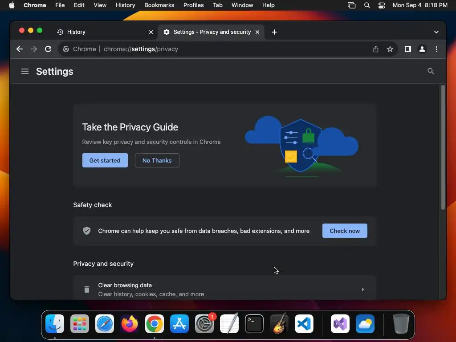Open the View menu
The image size is (456, 342).
coord(100,5)
